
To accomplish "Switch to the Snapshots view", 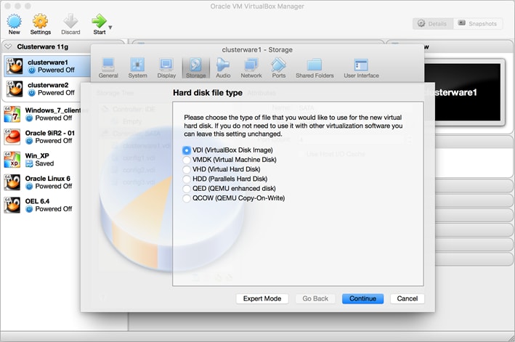I will (478, 24).
